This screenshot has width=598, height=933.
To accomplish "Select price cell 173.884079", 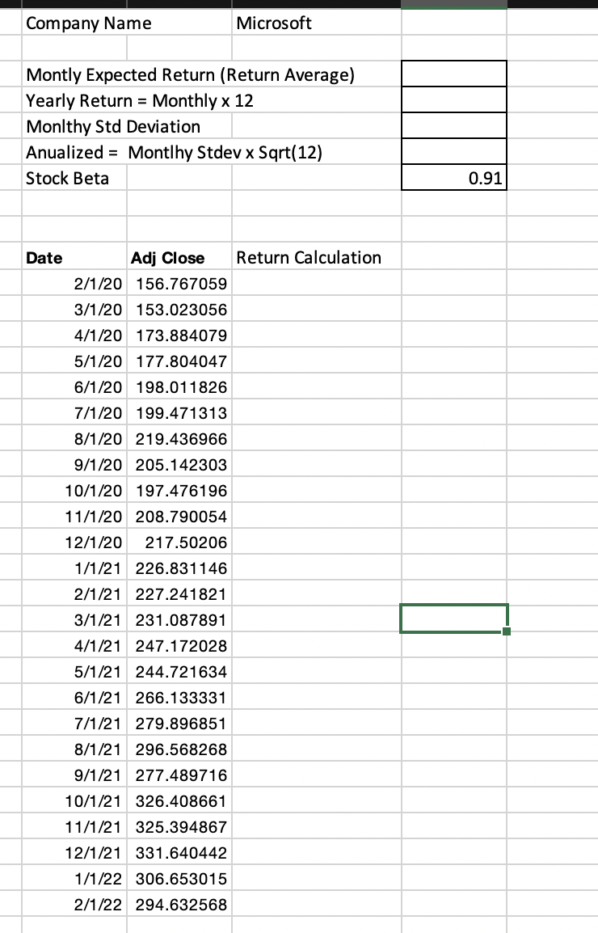I will tap(179, 335).
